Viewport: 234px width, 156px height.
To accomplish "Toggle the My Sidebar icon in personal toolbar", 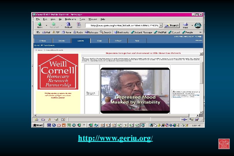I will pyautogui.click(x=38, y=32).
